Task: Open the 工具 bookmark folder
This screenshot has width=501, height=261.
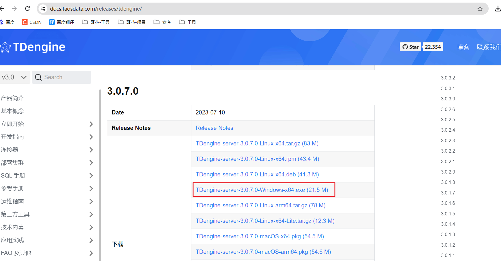Action: (x=187, y=22)
